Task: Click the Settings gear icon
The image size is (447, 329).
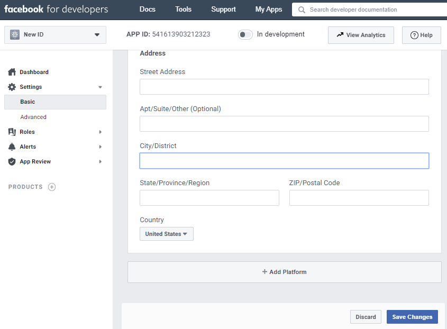Action: coord(12,87)
